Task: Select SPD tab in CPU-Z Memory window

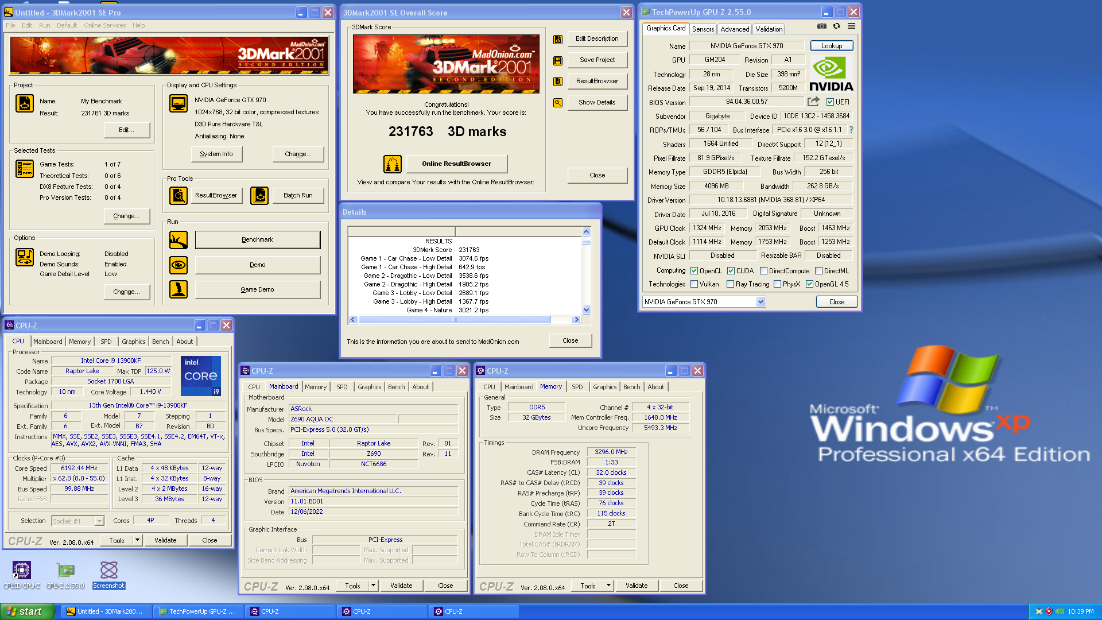Action: [x=577, y=387]
